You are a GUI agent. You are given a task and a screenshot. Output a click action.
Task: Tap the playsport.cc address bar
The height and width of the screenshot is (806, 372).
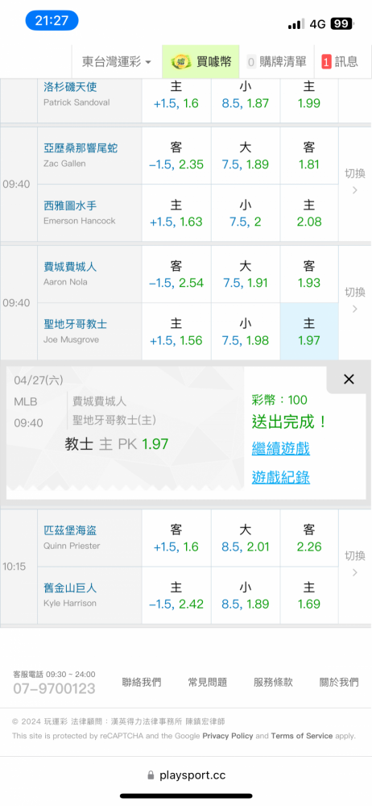pos(186,775)
